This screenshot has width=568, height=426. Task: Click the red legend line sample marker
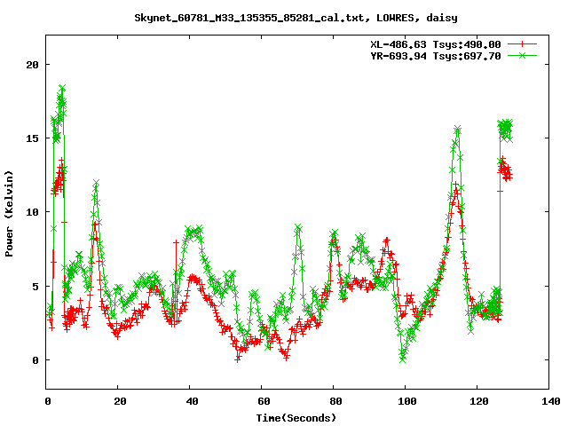(x=522, y=44)
